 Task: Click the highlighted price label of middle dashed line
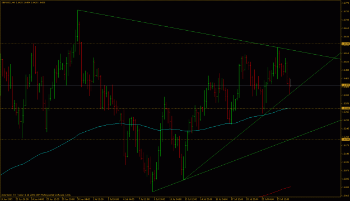[x=346, y=108]
